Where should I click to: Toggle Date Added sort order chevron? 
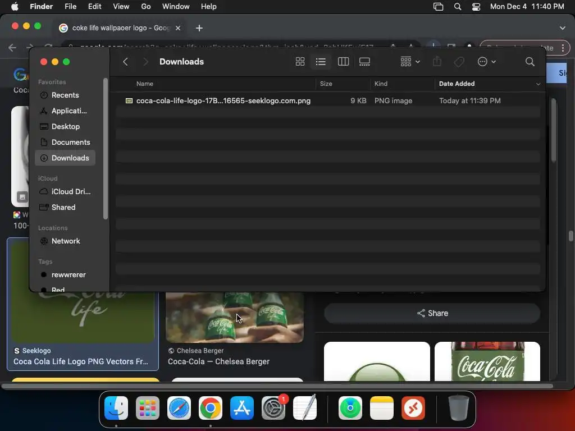click(x=538, y=84)
